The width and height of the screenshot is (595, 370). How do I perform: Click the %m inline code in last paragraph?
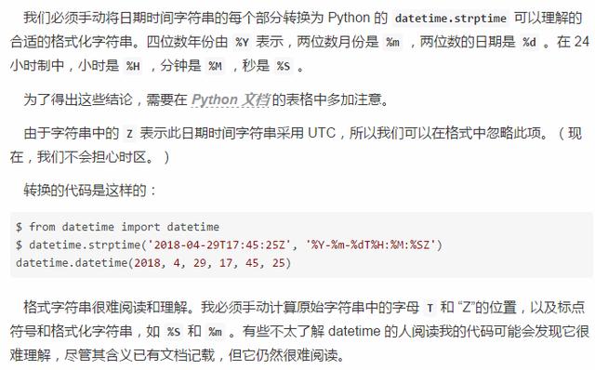[x=215, y=332]
